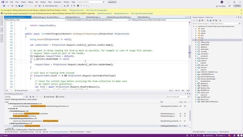The width and height of the screenshot is (243, 137).
Task: Click the Visual Studio logo icon
Action: click(x=3, y=2)
